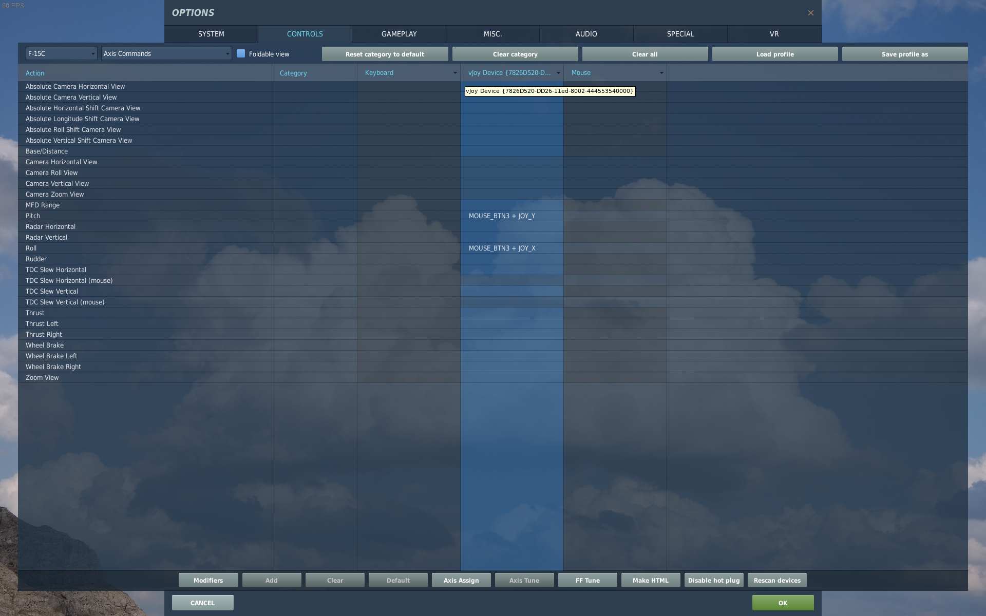This screenshot has height=616, width=986.
Task: Open the Keyboard column dropdown arrow
Action: (455, 73)
